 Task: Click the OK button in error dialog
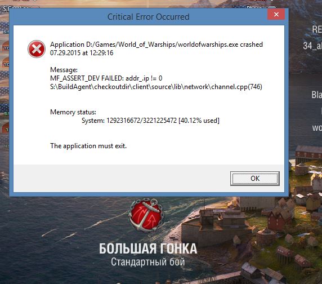255,179
